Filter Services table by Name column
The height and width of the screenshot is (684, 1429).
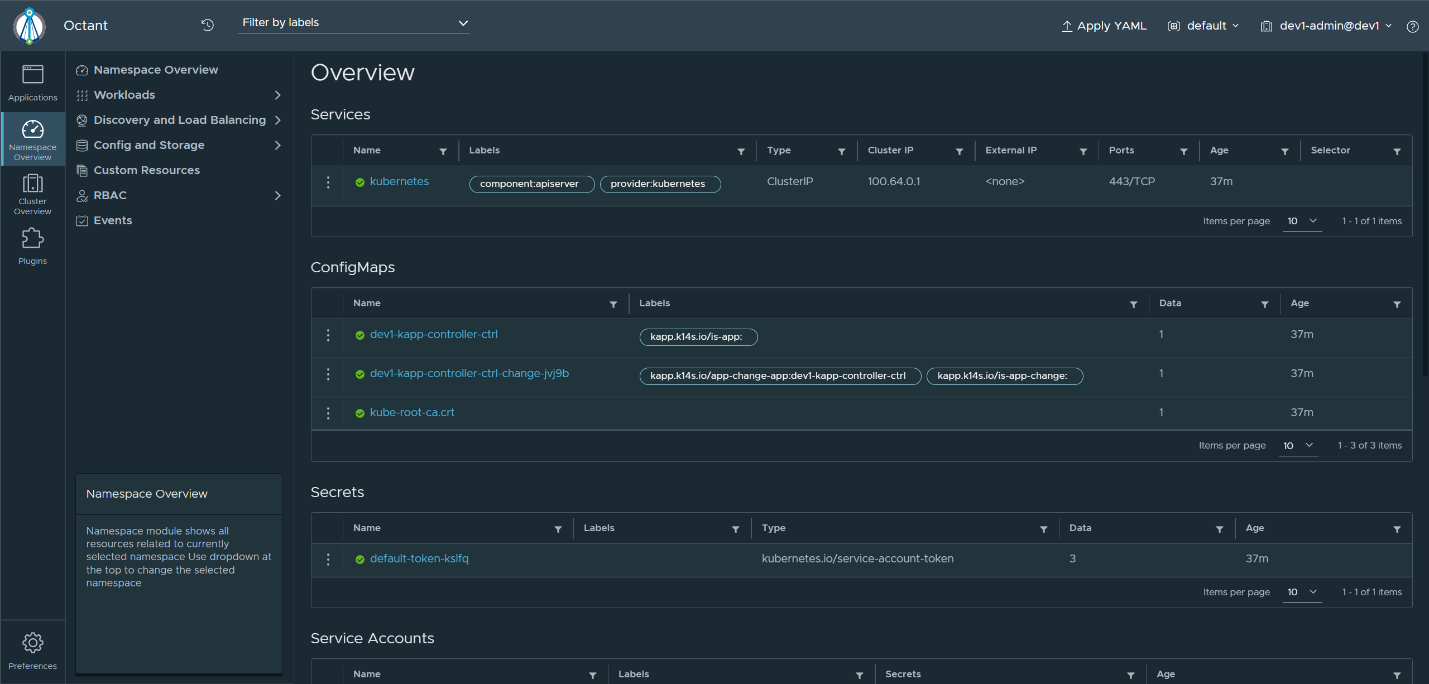click(443, 151)
